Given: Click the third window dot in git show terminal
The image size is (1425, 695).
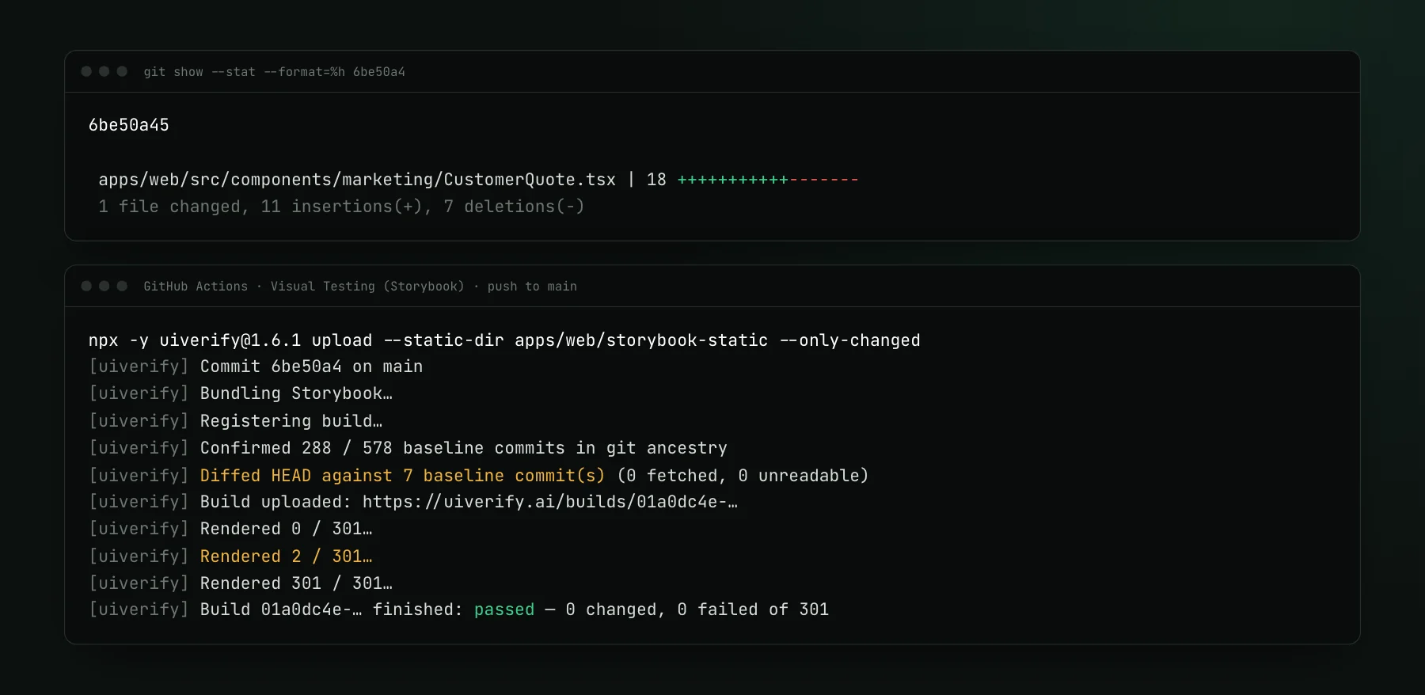Looking at the screenshot, I should 122,71.
